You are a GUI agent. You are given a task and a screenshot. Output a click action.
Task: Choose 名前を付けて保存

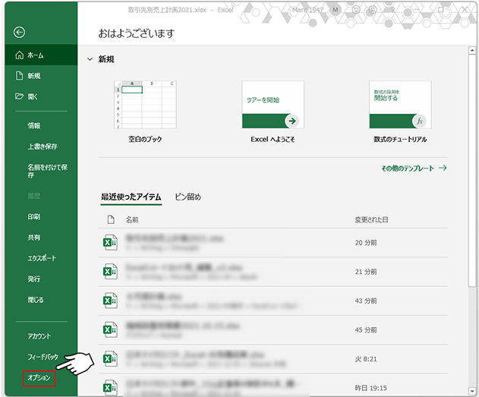[47, 171]
